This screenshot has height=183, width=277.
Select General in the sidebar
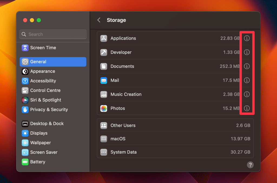pyautogui.click(x=38, y=62)
